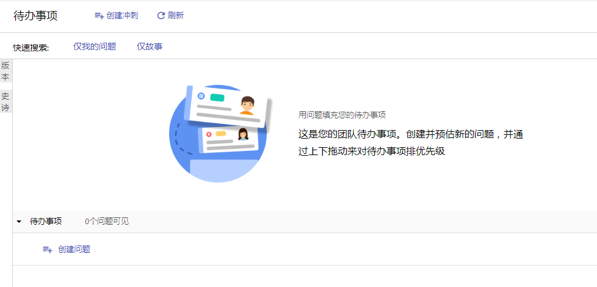Open the 版本 side tab
The height and width of the screenshot is (287, 597).
[x=5, y=71]
